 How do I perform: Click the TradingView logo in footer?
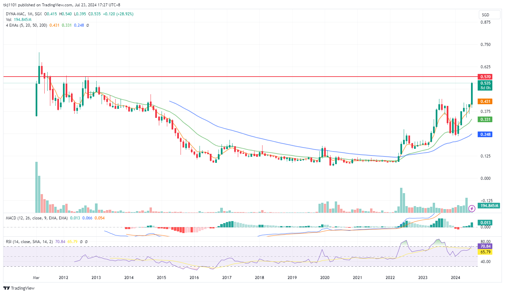click(x=19, y=288)
